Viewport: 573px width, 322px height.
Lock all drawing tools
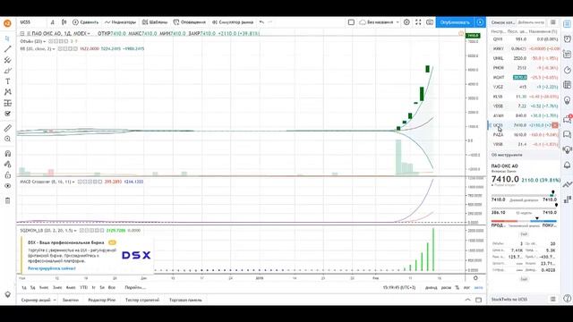click(7, 175)
